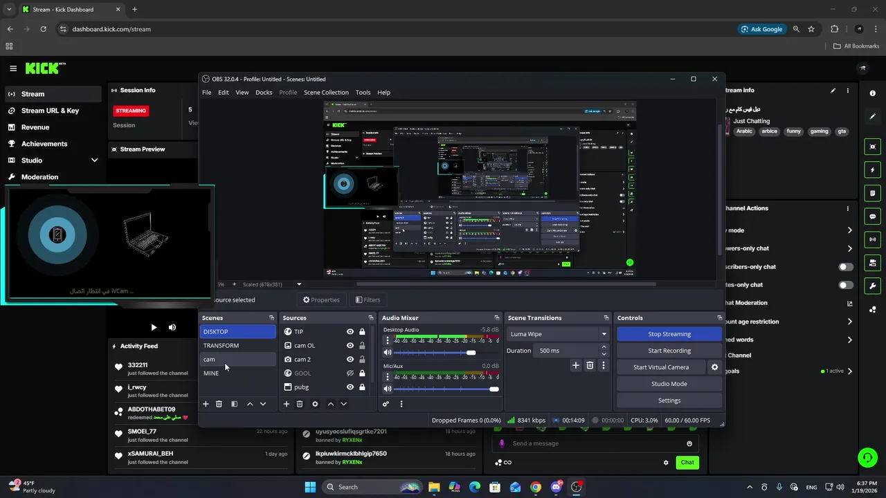The image size is (886, 498).
Task: Undock the Audio Mixer panel icon
Action: [x=496, y=317]
